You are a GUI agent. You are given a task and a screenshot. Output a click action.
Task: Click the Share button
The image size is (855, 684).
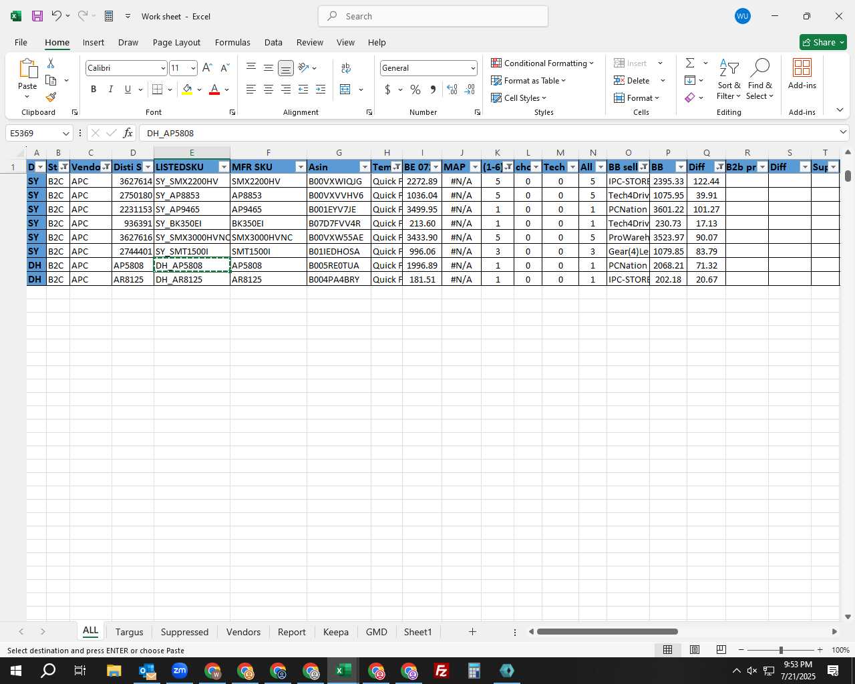[823, 42]
